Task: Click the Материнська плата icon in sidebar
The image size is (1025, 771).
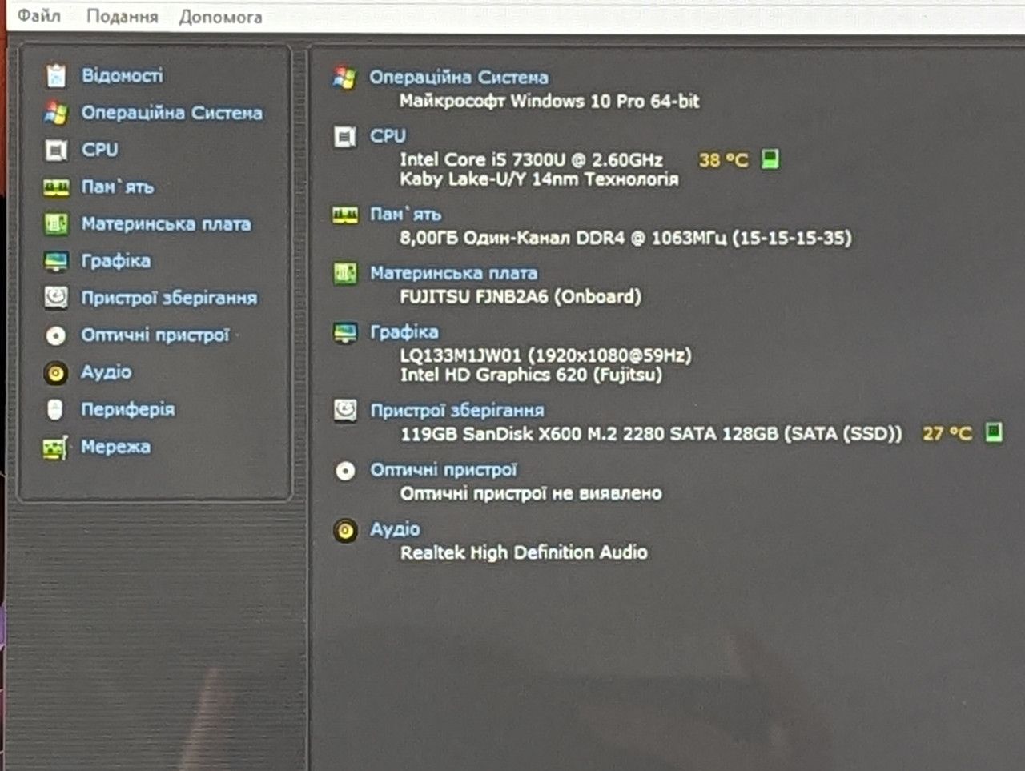Action: [x=56, y=224]
